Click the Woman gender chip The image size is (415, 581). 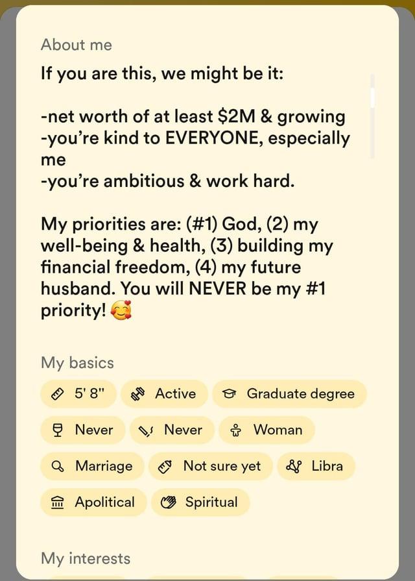[267, 430]
